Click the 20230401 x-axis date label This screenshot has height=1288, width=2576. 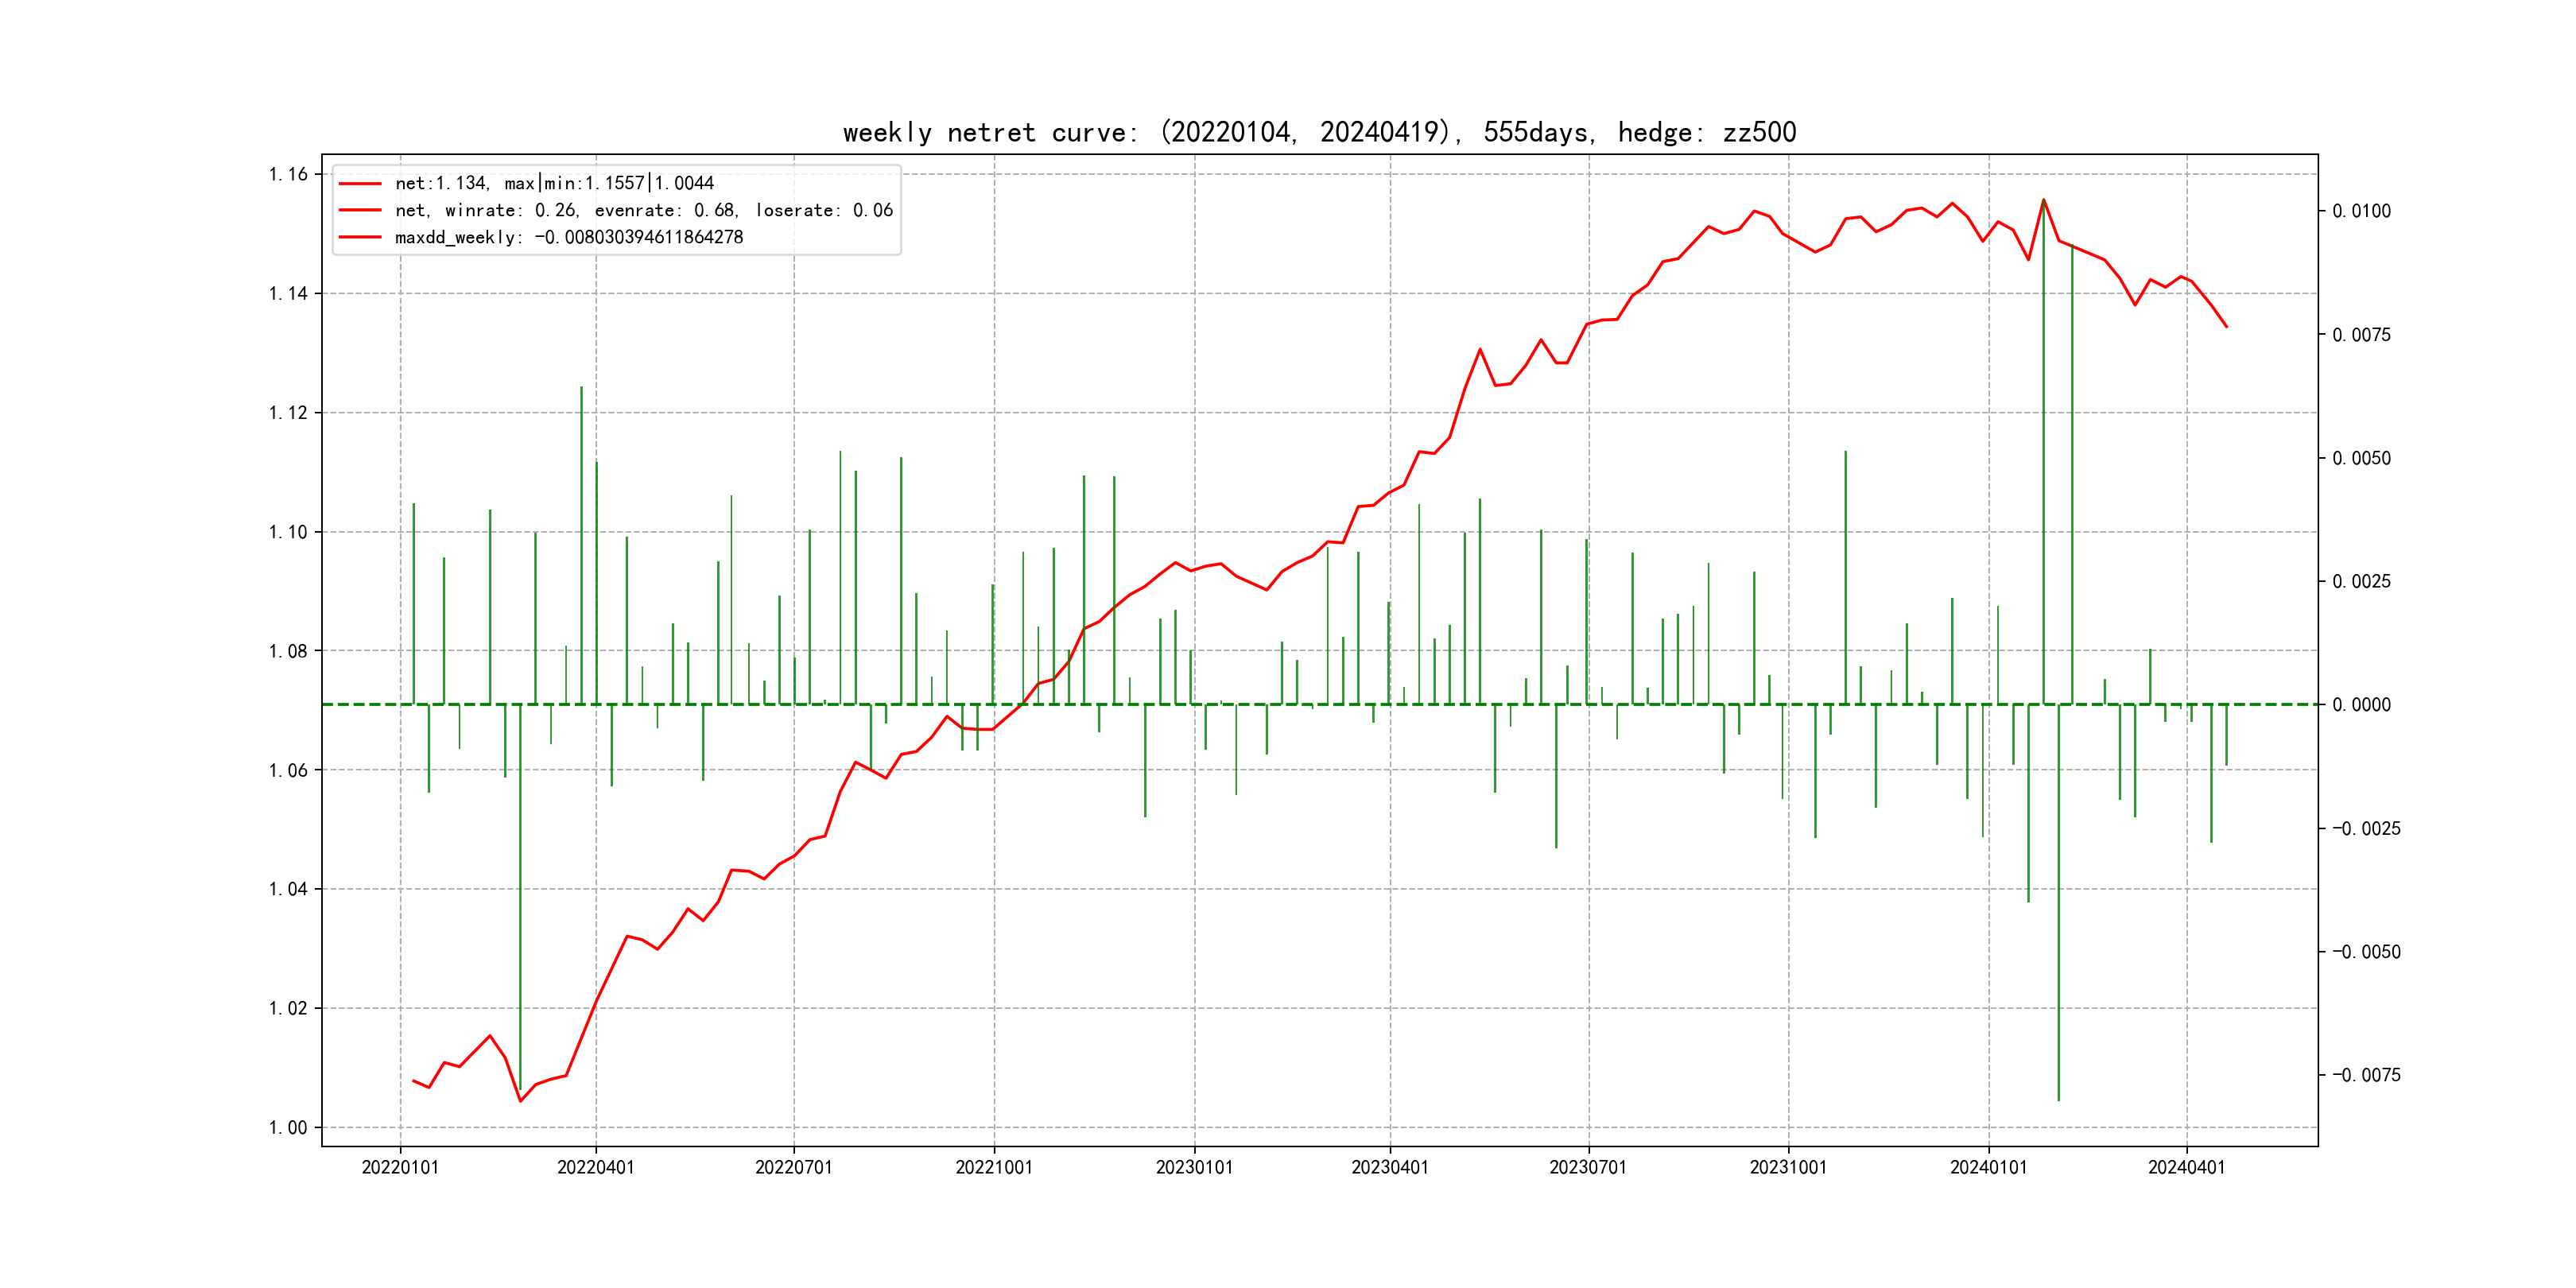tap(1390, 1167)
